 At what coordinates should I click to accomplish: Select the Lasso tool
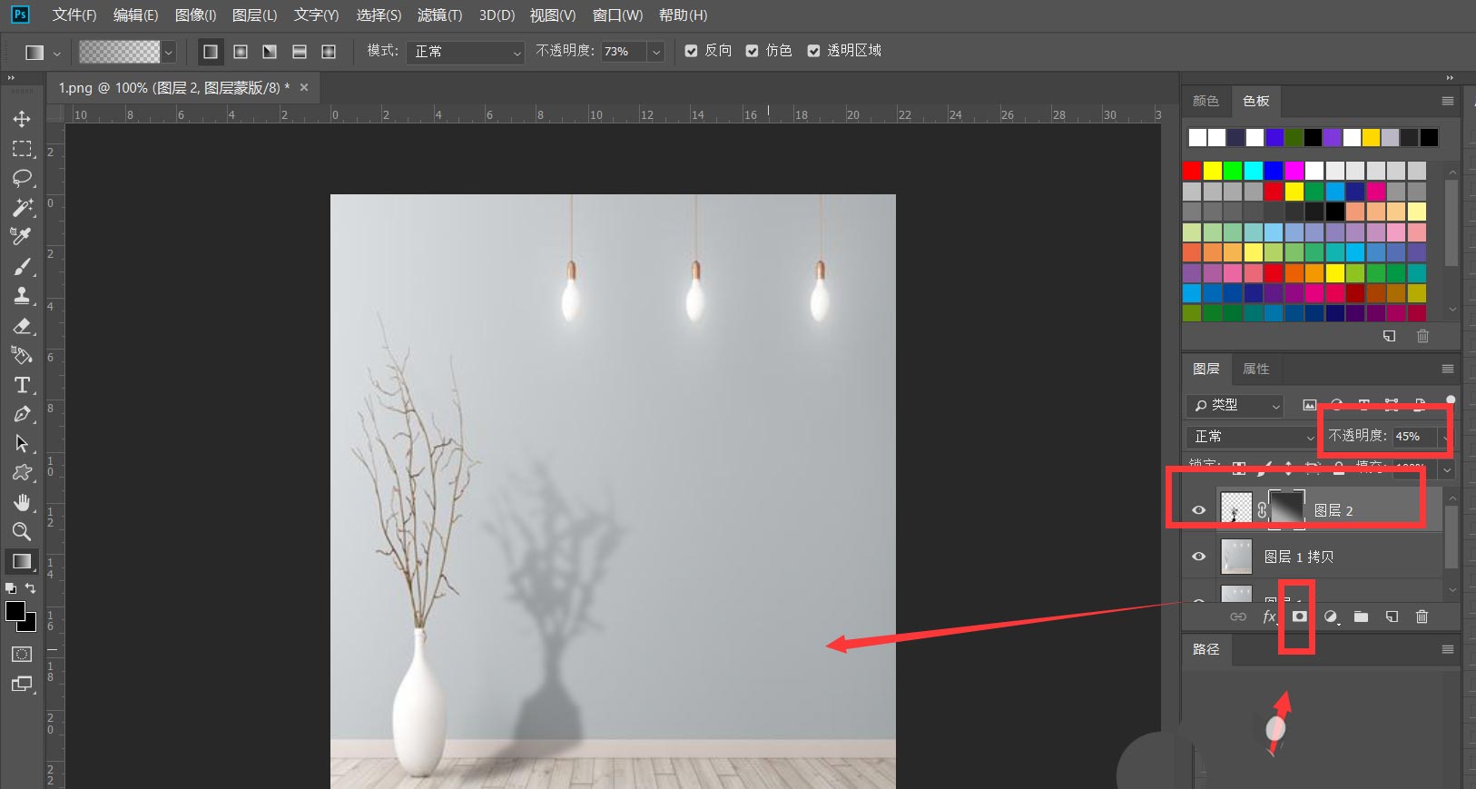(x=22, y=178)
